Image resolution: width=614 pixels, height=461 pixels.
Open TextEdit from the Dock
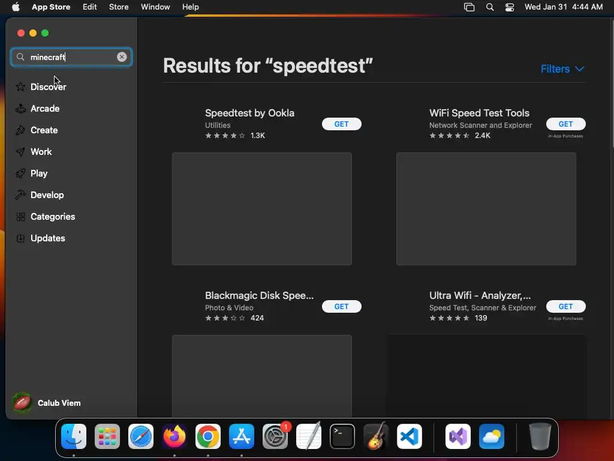[x=309, y=436]
